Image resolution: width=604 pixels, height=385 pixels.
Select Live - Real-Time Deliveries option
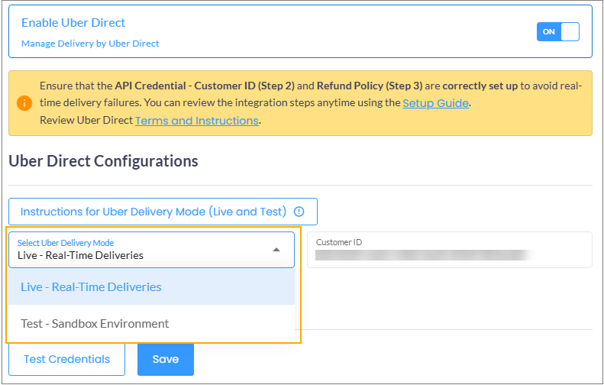[91, 287]
